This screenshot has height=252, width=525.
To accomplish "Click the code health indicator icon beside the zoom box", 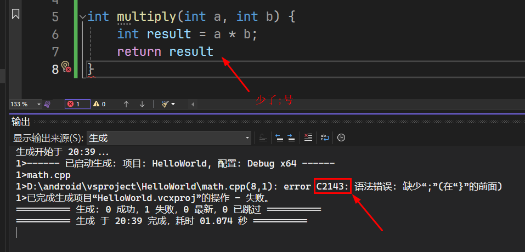I will click(x=48, y=104).
